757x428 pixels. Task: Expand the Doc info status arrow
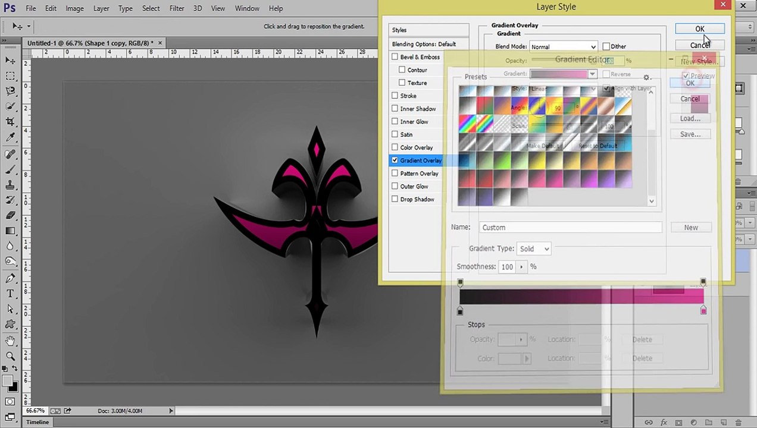coord(171,411)
